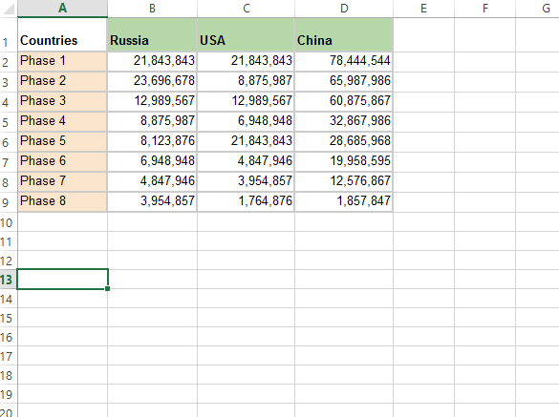This screenshot has height=417, width=559.
Task: Select column C header
Action: (246, 9)
